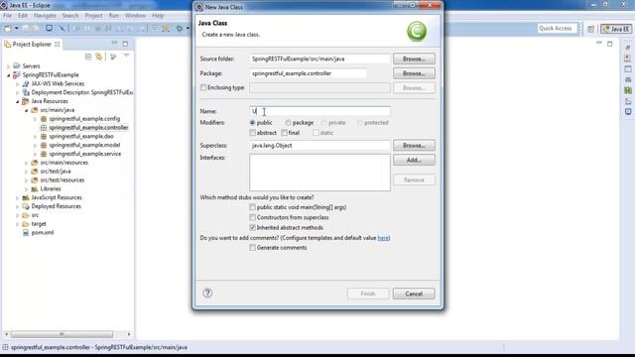
Task: Click the New wizard toolbar icon
Action: [7, 29]
